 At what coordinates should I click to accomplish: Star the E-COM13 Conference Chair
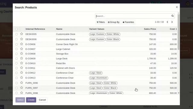click(21, 78)
